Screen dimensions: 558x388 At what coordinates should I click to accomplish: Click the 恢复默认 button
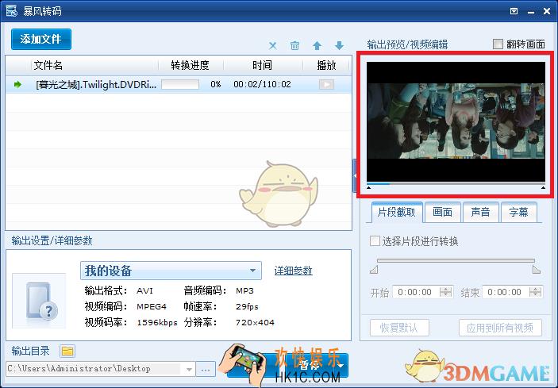tap(399, 328)
